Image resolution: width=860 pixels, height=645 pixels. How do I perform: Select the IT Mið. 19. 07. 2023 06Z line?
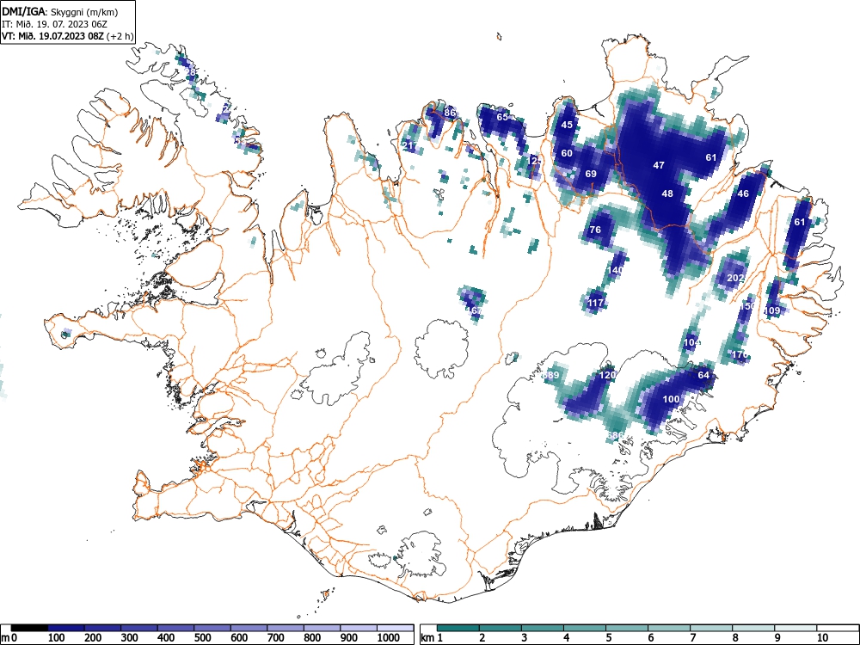click(54, 24)
